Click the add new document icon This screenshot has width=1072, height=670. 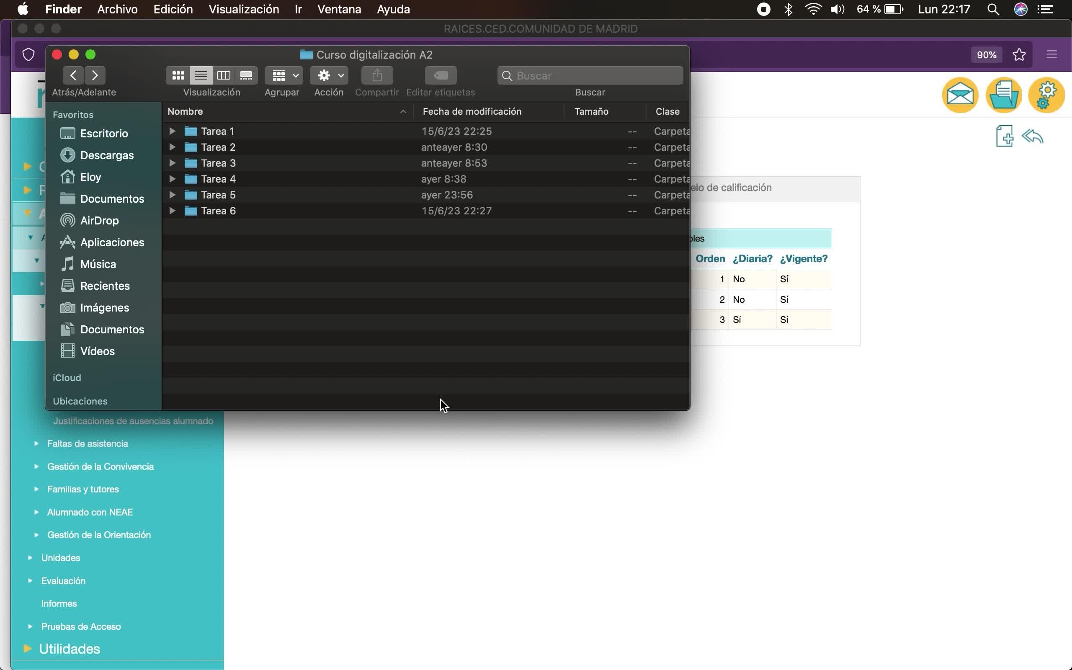tap(1004, 136)
